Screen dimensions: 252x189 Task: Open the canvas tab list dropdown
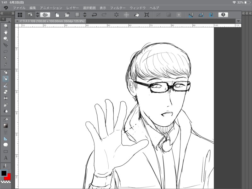tap(238, 21)
